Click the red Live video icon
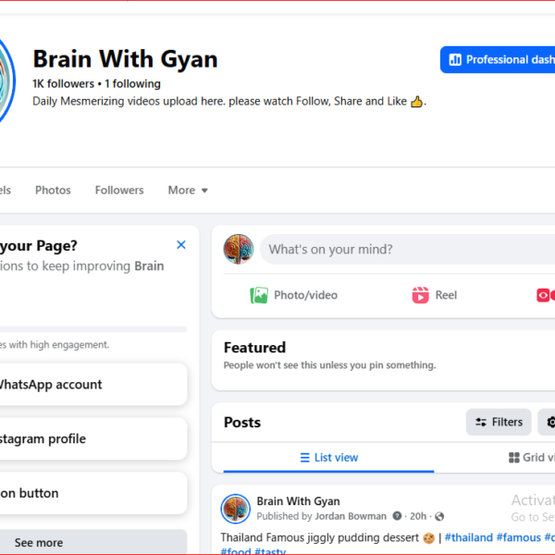 coord(546,295)
